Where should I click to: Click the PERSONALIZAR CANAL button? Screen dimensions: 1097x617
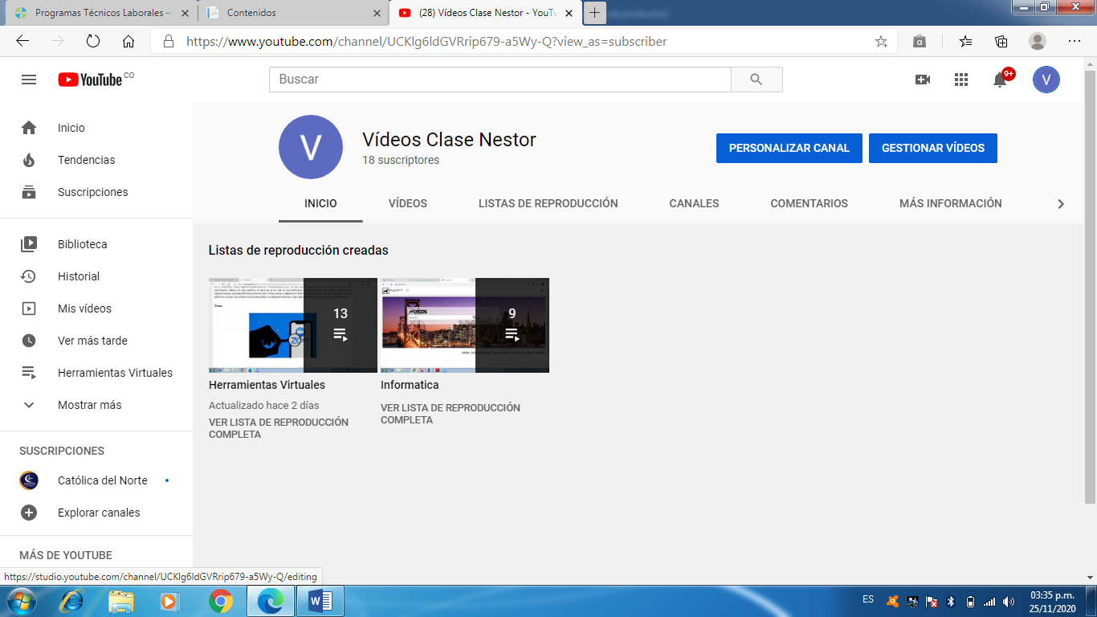coord(789,149)
